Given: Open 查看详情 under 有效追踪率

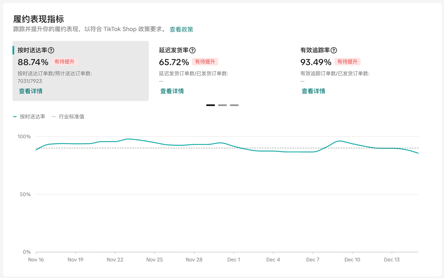Looking at the screenshot, I should pos(314,91).
